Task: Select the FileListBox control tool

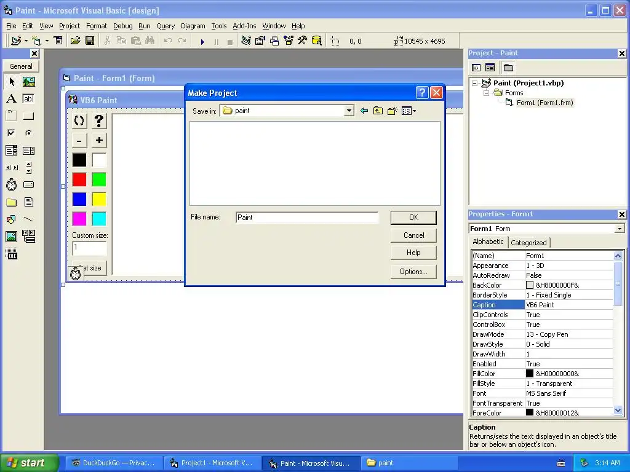Action: (28, 202)
